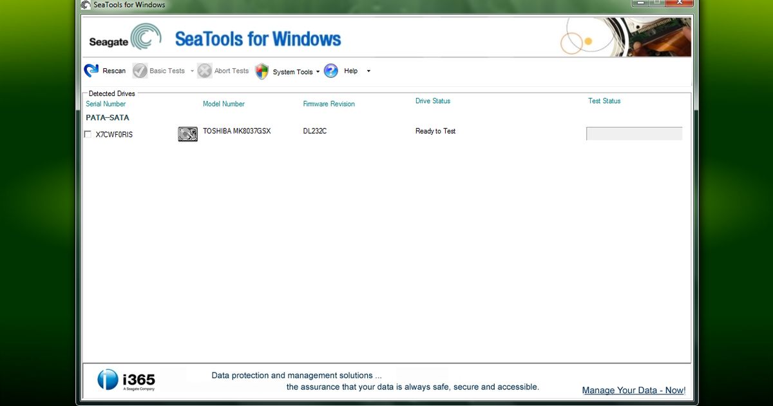Open the Help dropdown arrow
The height and width of the screenshot is (406, 773).
click(368, 71)
